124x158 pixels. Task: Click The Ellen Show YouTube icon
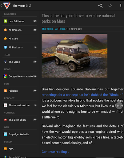(x=5, y=120)
